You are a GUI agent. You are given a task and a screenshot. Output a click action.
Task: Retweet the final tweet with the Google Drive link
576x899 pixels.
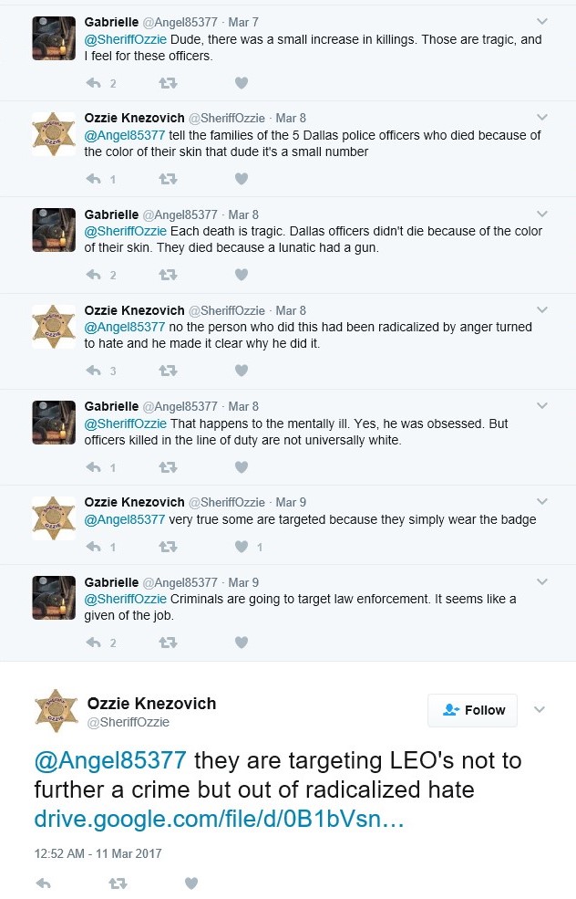pyautogui.click(x=117, y=883)
